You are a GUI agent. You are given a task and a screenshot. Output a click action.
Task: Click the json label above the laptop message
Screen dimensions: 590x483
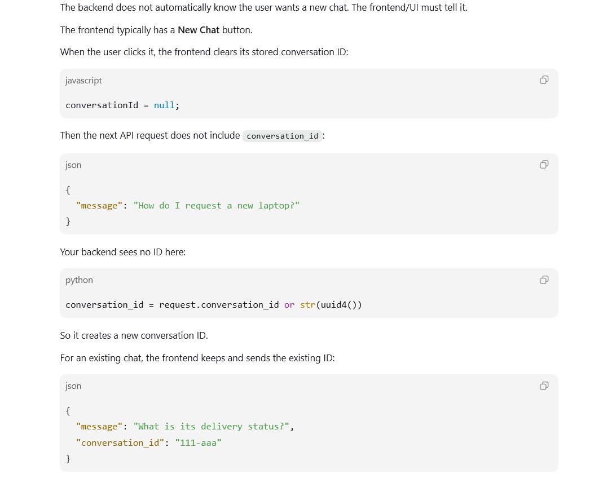[73, 165]
